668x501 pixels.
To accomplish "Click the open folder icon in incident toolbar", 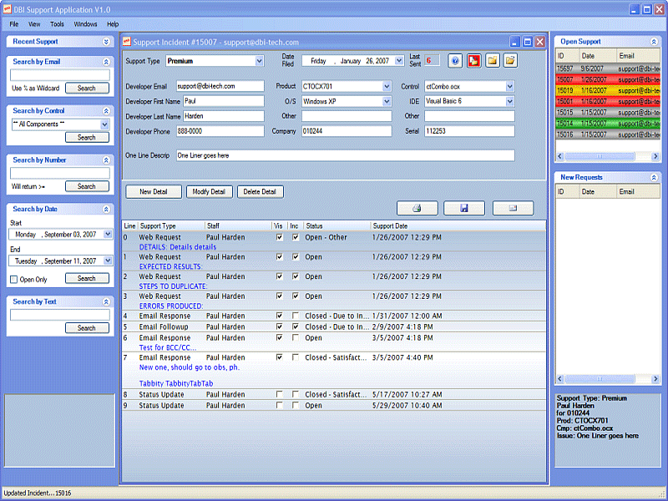I will pyautogui.click(x=511, y=60).
